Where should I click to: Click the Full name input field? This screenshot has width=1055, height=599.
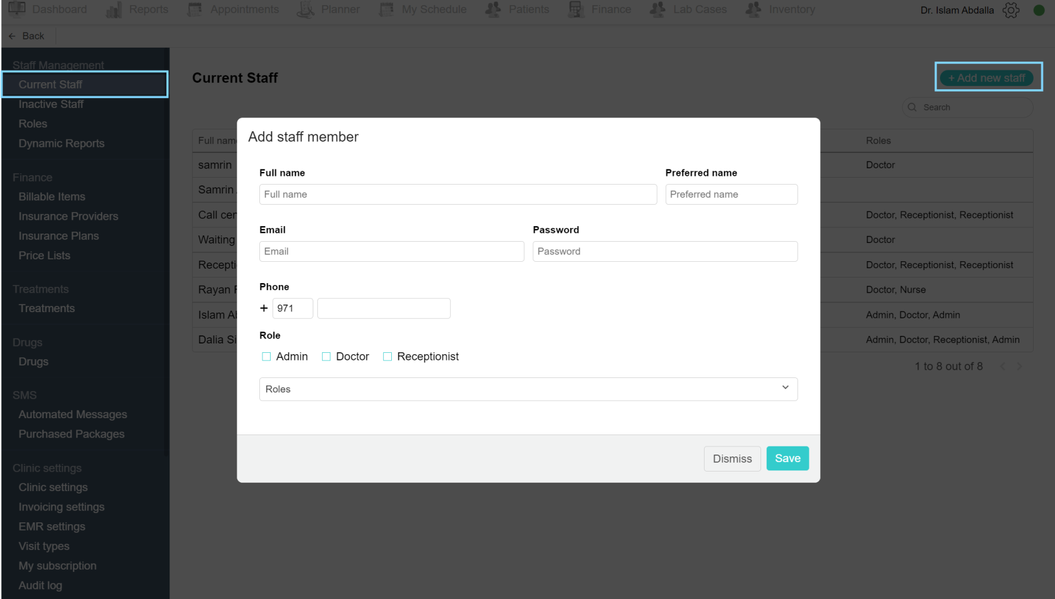click(458, 195)
